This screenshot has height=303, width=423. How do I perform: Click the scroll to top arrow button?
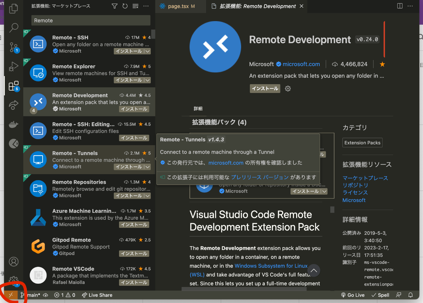tap(314, 270)
